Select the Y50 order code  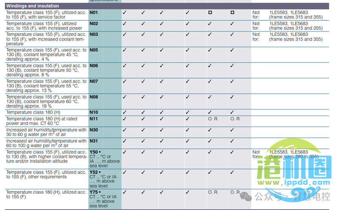[x=94, y=152]
